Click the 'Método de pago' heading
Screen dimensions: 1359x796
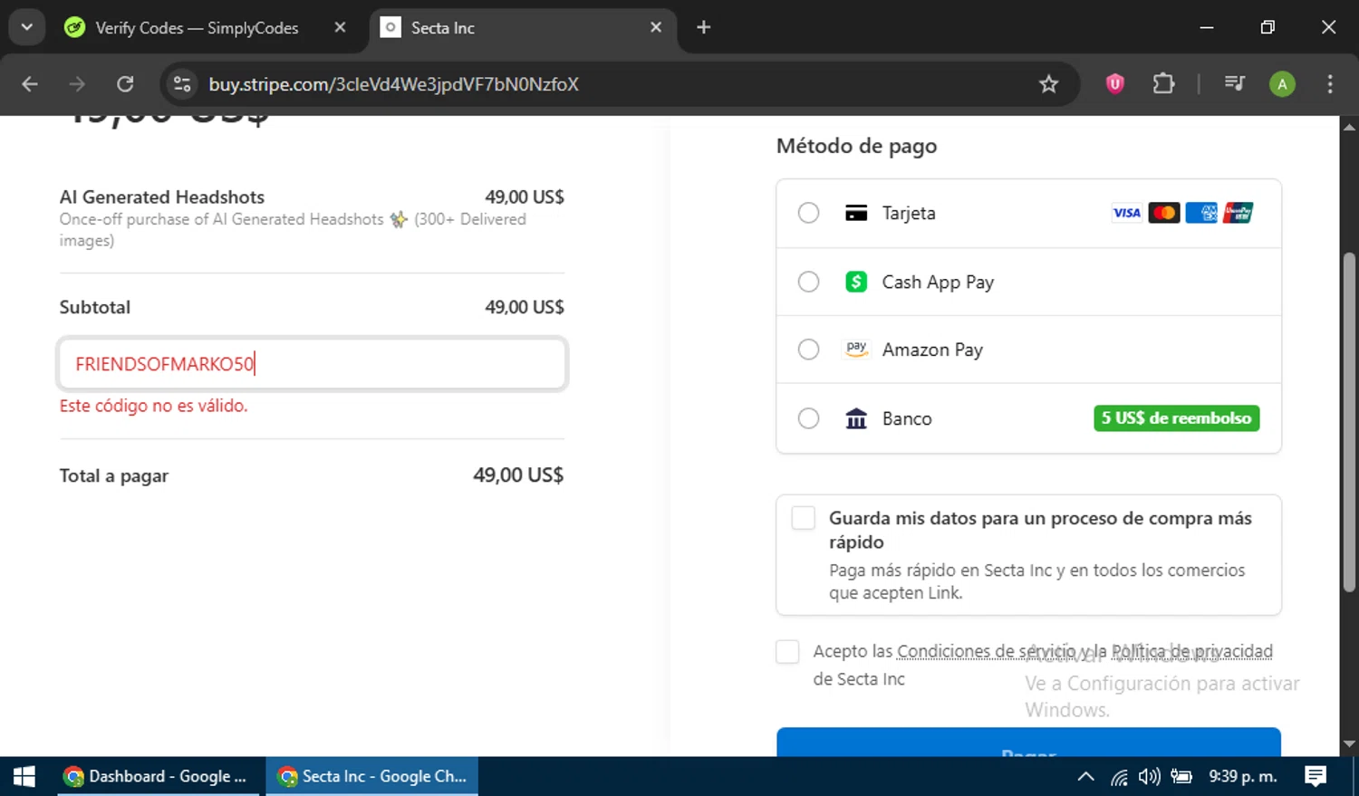pos(856,146)
